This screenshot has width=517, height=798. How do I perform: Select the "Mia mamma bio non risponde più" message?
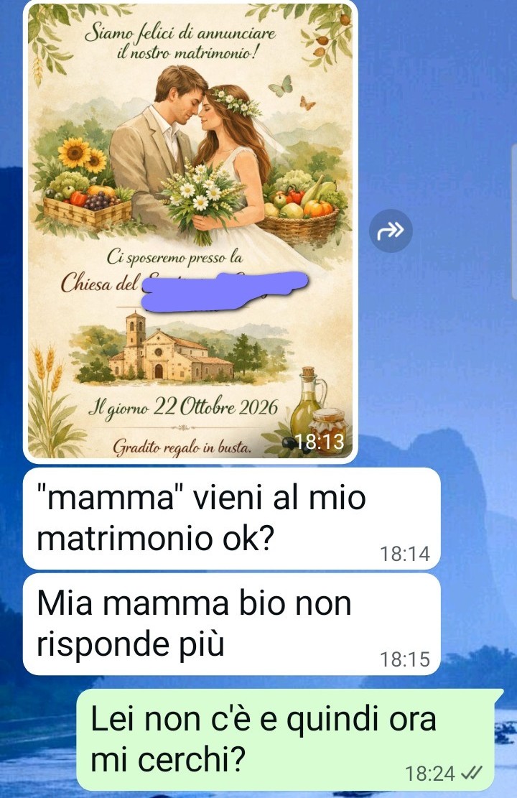click(x=231, y=624)
